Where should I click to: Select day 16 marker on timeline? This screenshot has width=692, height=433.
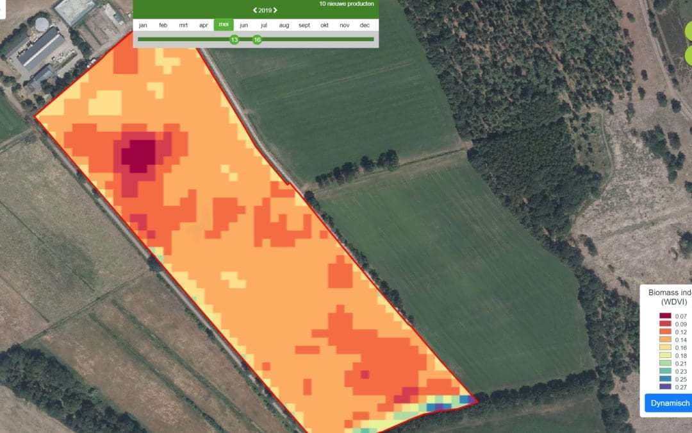[x=257, y=40]
